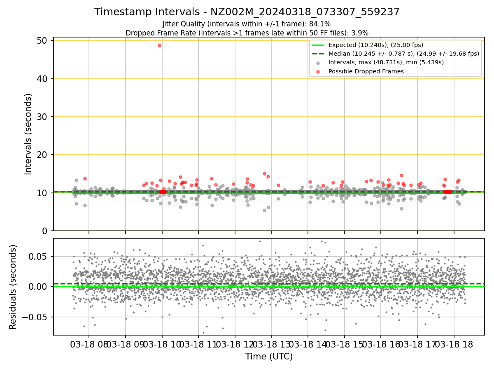The width and height of the screenshot is (494, 371).
Task: Click legend text 'Possible Dropped Frames'
Action: click(366, 71)
